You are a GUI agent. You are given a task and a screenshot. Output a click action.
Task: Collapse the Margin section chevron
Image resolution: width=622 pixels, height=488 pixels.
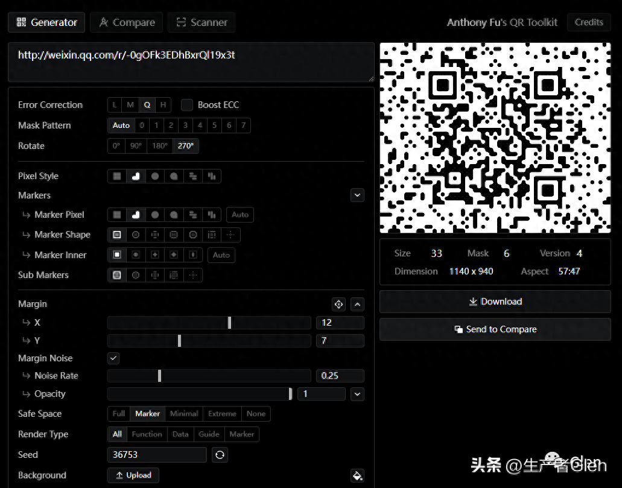point(357,304)
